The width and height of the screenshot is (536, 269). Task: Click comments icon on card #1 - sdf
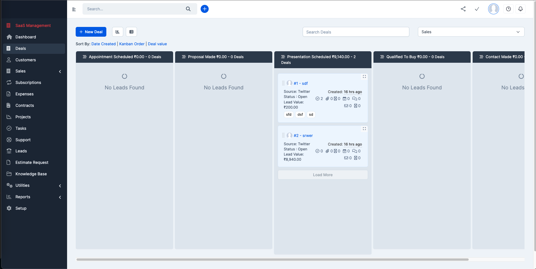click(x=355, y=99)
